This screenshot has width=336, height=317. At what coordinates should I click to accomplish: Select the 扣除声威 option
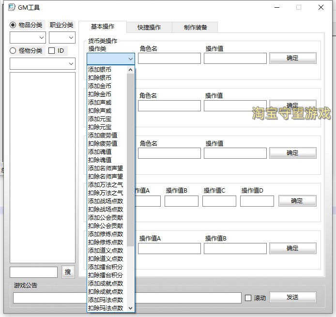click(x=107, y=111)
